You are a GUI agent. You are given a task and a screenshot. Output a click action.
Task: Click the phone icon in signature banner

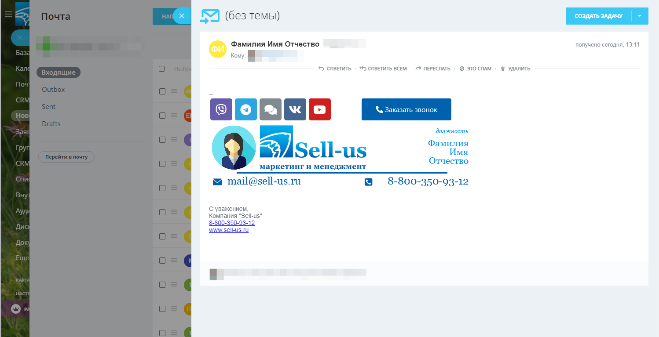tap(369, 181)
